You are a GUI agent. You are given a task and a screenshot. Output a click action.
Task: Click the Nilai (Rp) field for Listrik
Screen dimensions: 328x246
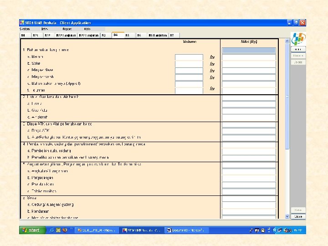pos(249,104)
